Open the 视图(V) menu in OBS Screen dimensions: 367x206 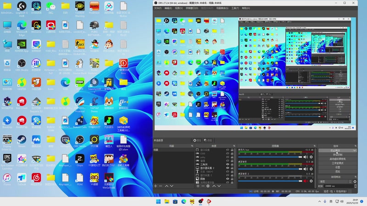(179, 8)
